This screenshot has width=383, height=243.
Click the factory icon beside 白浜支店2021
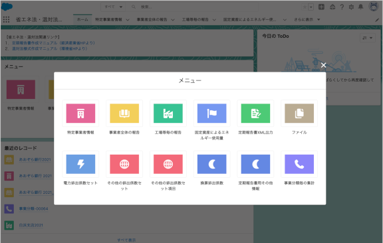tap(9, 225)
